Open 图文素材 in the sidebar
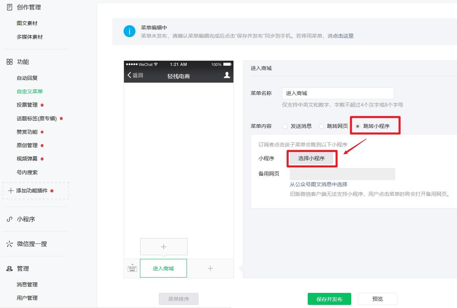 coord(27,23)
